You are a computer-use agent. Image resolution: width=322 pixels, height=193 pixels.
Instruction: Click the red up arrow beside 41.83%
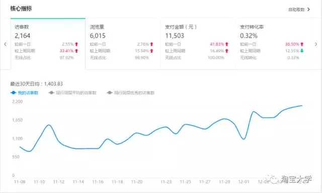pyautogui.click(x=227, y=44)
